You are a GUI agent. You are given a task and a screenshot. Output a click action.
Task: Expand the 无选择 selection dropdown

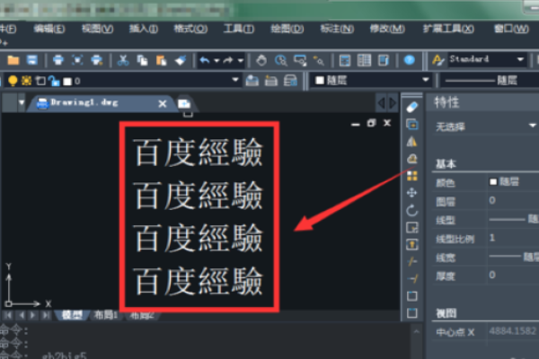[533, 126]
